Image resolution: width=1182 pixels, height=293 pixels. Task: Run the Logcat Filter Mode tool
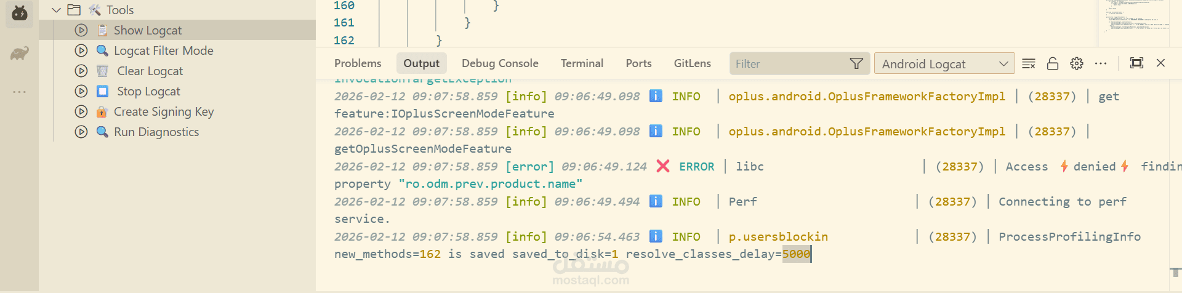click(x=81, y=50)
